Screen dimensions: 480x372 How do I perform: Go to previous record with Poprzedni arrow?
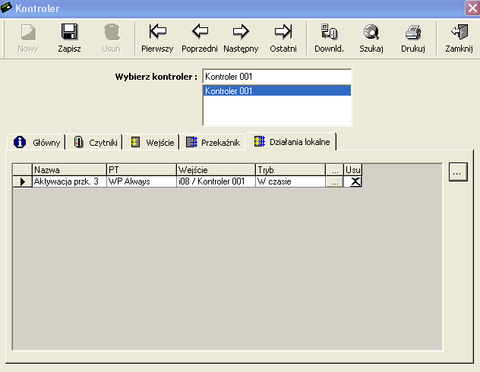coord(200,31)
